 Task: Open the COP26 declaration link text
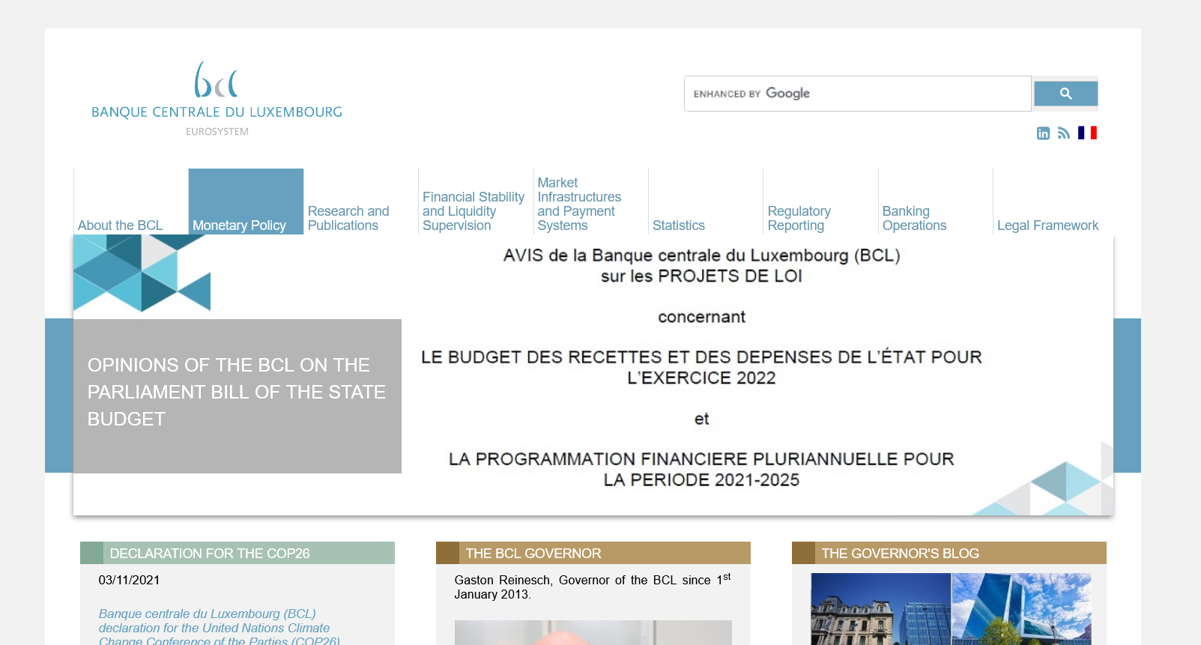(214, 627)
